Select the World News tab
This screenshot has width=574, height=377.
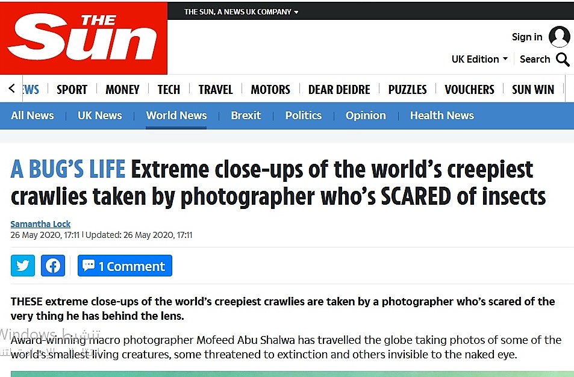pyautogui.click(x=176, y=115)
